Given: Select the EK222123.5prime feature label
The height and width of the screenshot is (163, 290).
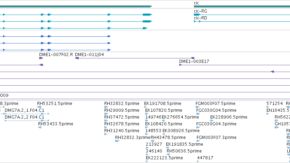Looking at the screenshot, I should [164, 158].
